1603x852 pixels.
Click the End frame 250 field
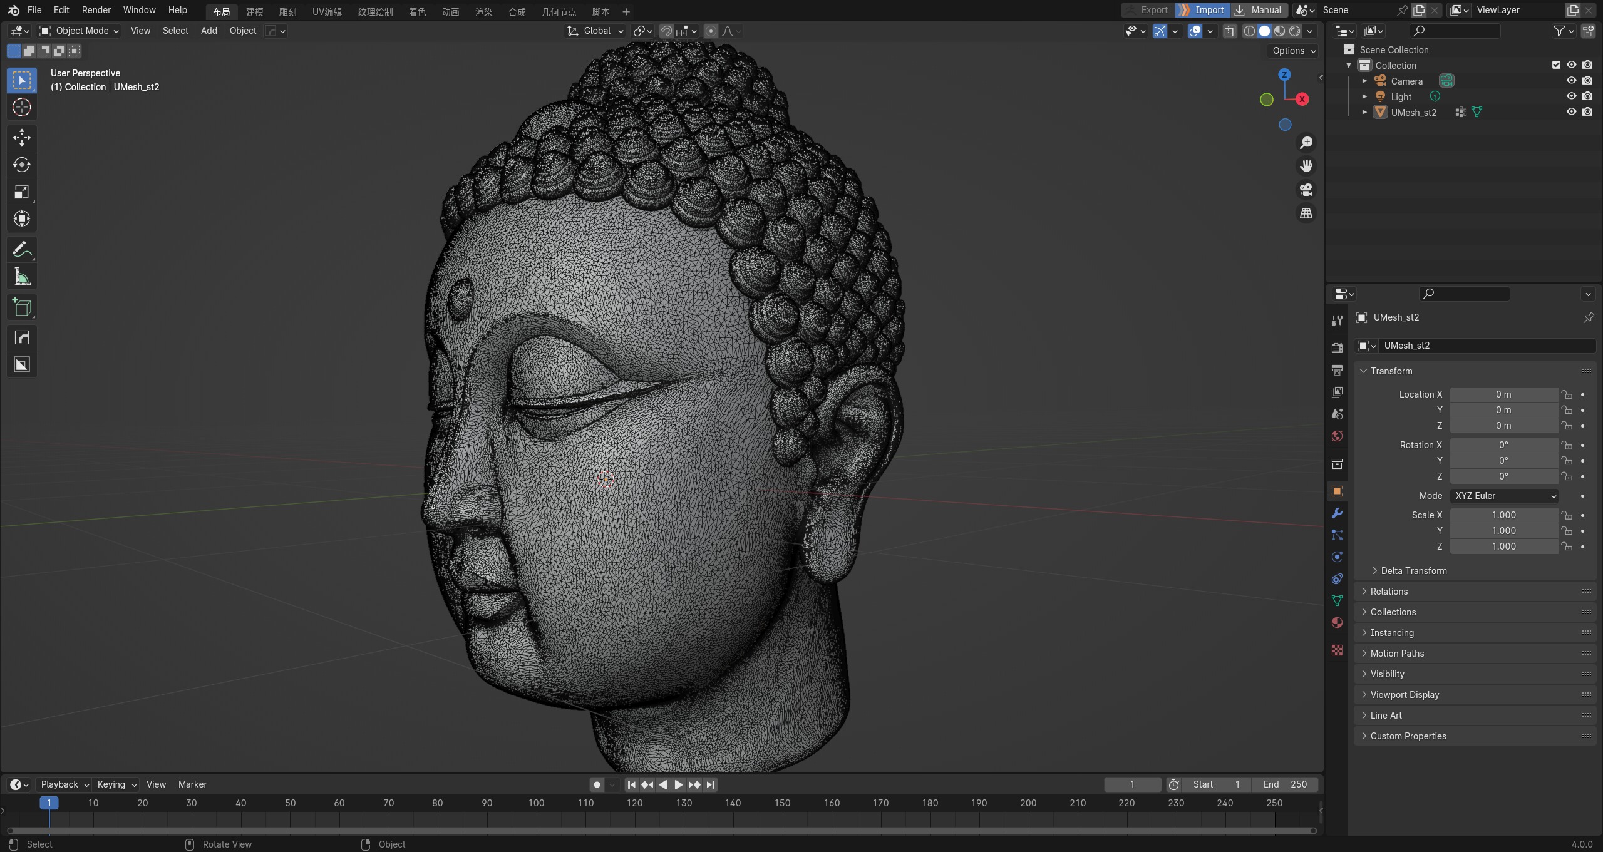(x=1285, y=784)
